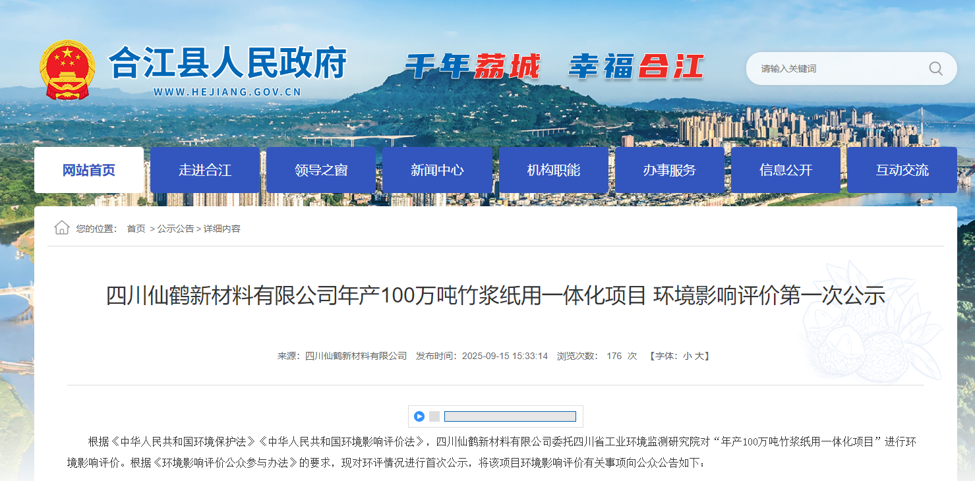Focus the 请输入关键词 search field
This screenshot has height=481, width=975.
pyautogui.click(x=837, y=69)
